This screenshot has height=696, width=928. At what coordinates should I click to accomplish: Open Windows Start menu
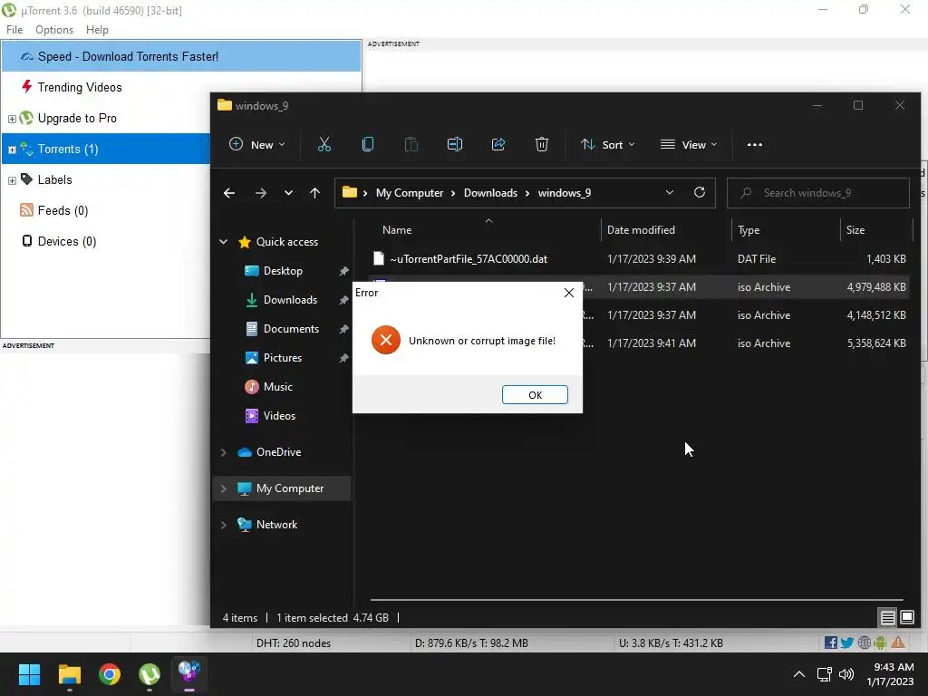29,674
